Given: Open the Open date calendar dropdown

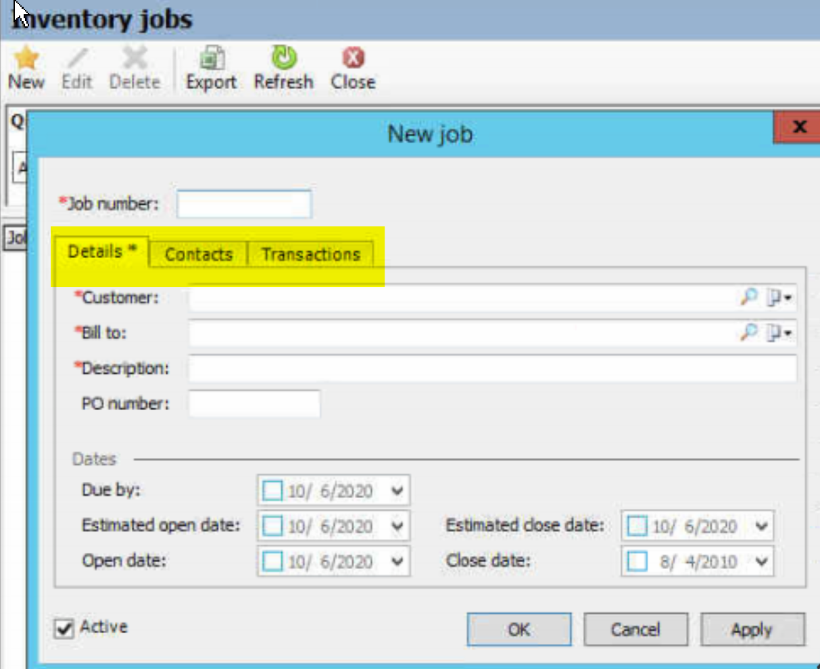Looking at the screenshot, I should 397,561.
